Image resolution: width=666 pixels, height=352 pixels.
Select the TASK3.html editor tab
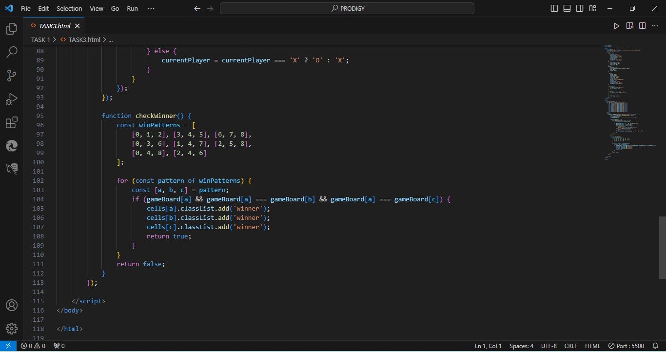55,26
